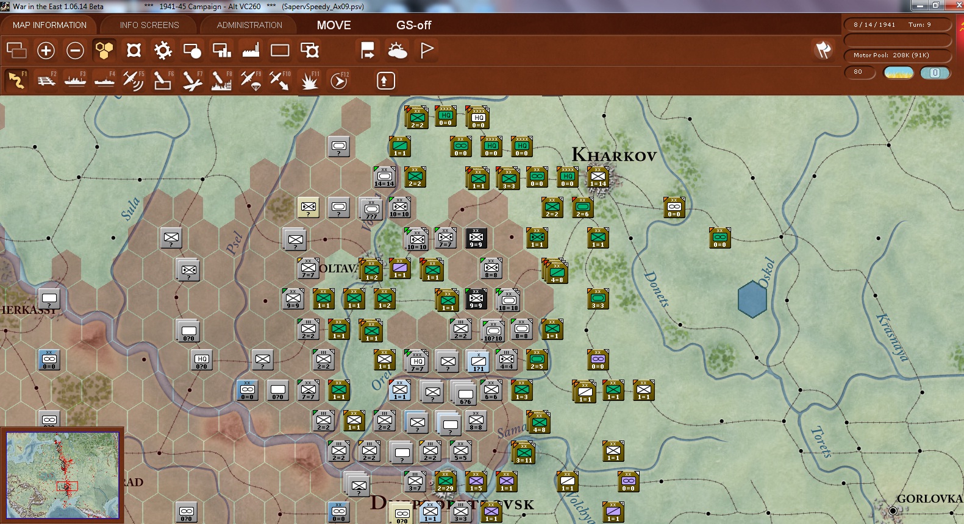This screenshot has height=524, width=964.
Task: Select the F3 naval transport mode icon
Action: [x=75, y=80]
